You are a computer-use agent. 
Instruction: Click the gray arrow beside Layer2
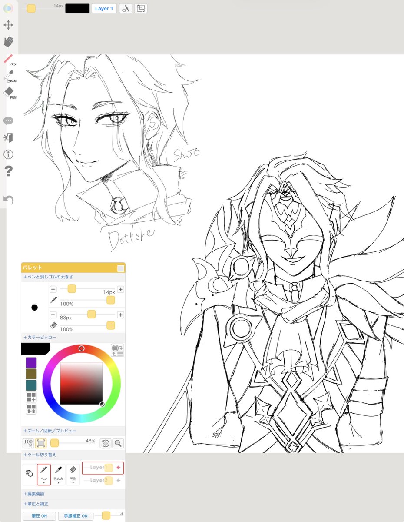[x=118, y=481]
